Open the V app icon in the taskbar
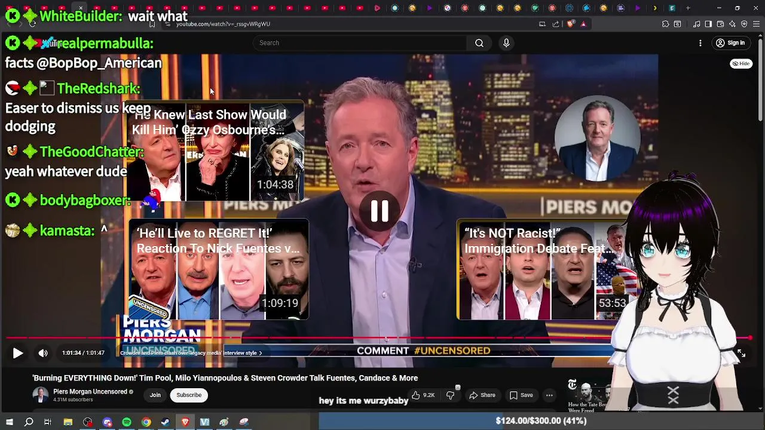 click(204, 422)
